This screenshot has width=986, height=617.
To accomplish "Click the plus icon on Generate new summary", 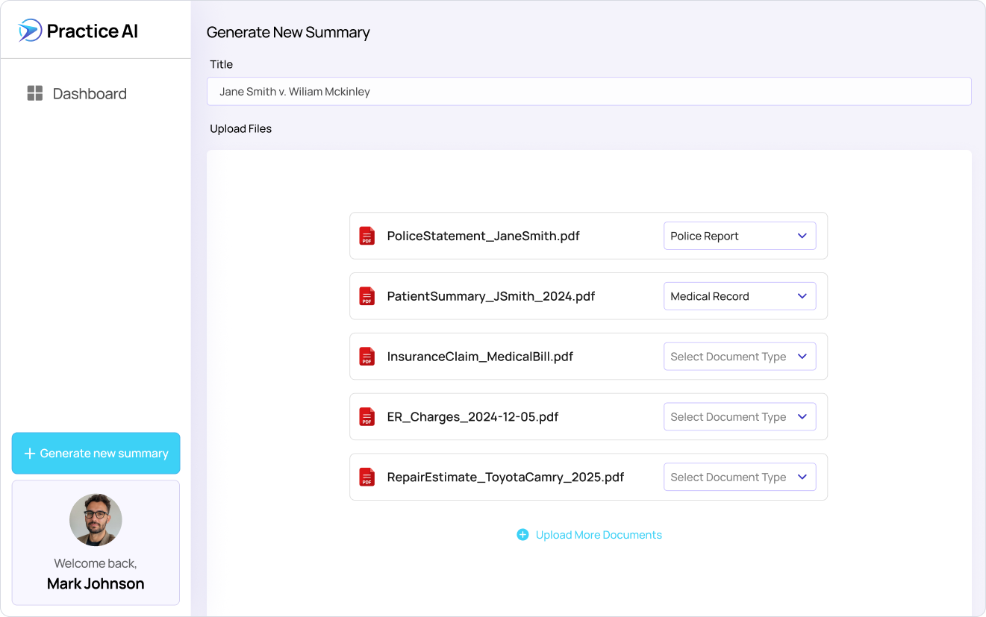I will [30, 453].
